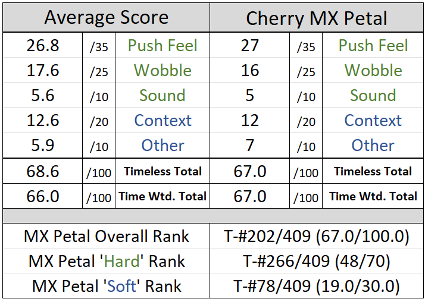Click "/25" in the Average Score Wobble row
The height and width of the screenshot is (302, 425).
[99, 72]
